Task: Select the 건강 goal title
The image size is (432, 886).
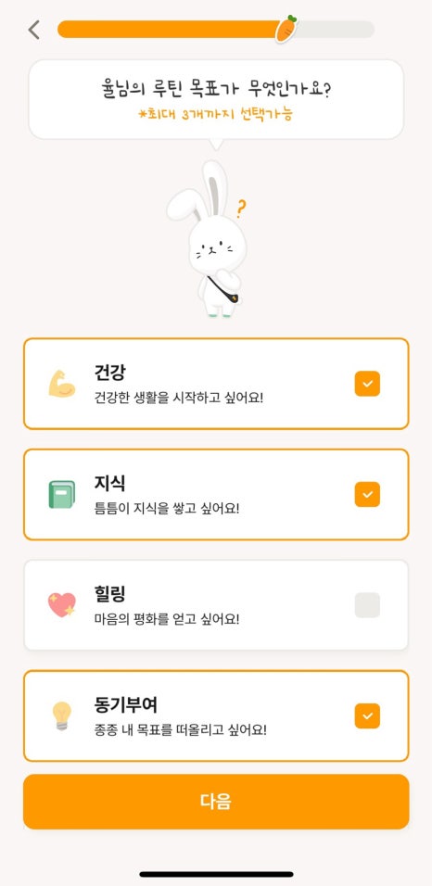Action: 109,373
